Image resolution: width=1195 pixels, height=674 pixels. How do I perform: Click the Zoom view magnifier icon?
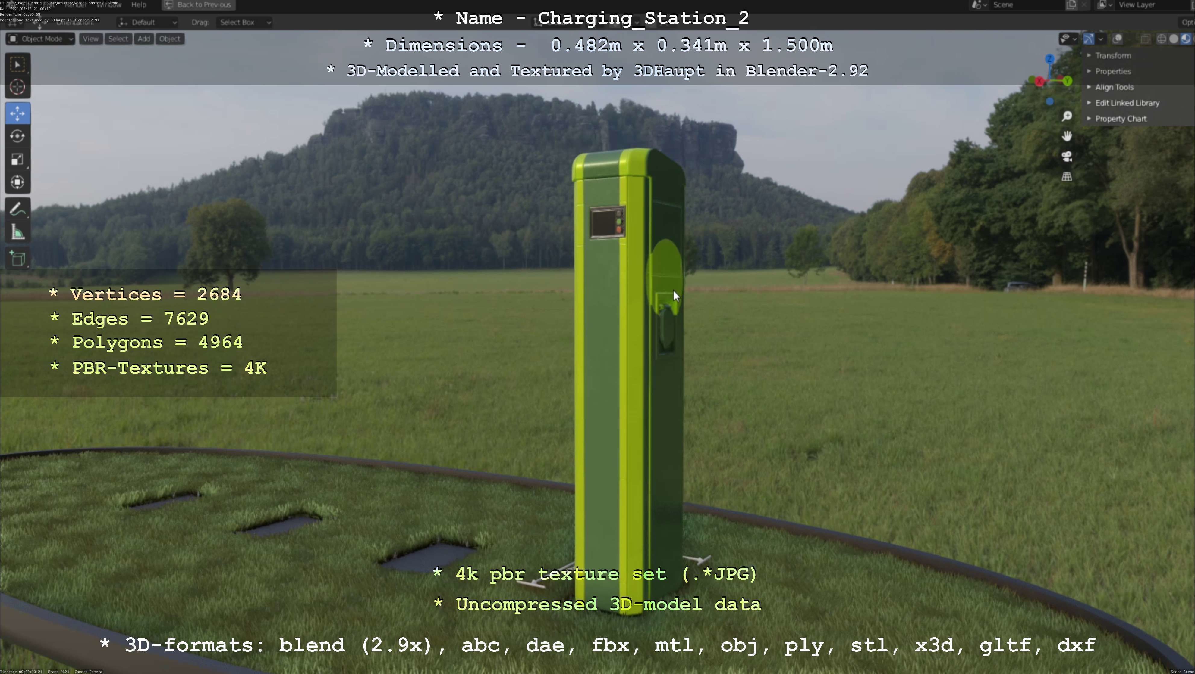[x=1067, y=116]
